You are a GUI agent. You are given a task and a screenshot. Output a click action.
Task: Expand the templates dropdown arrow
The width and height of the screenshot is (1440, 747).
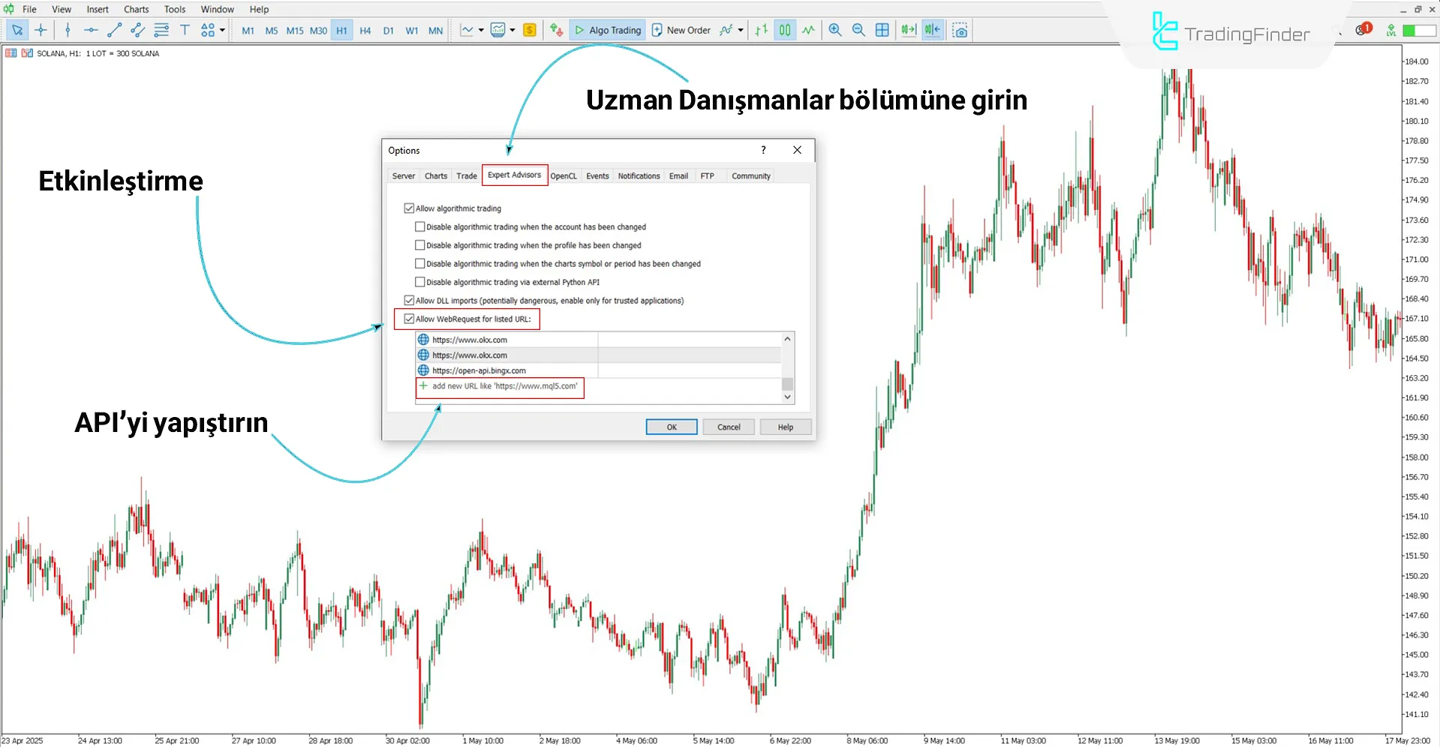click(x=513, y=30)
